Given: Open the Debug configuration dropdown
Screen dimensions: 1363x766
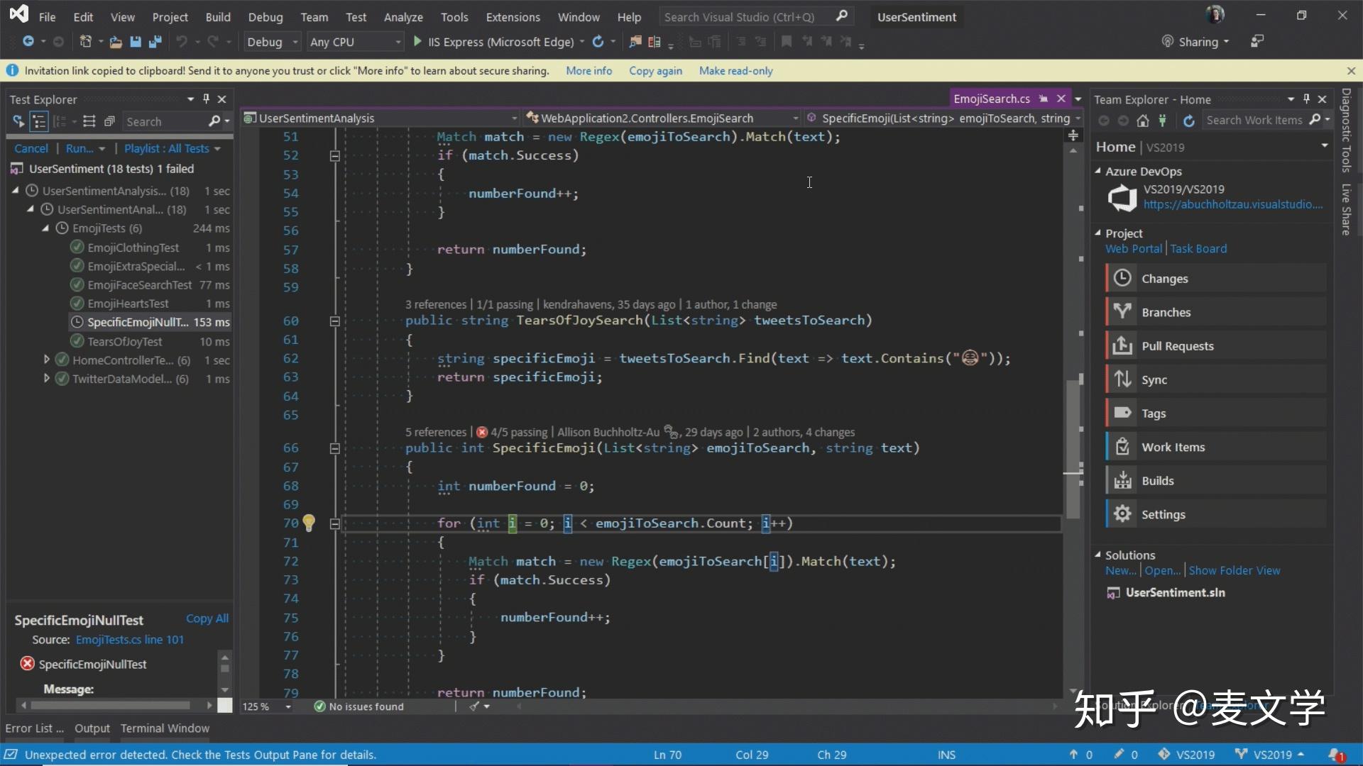Looking at the screenshot, I should (x=295, y=42).
